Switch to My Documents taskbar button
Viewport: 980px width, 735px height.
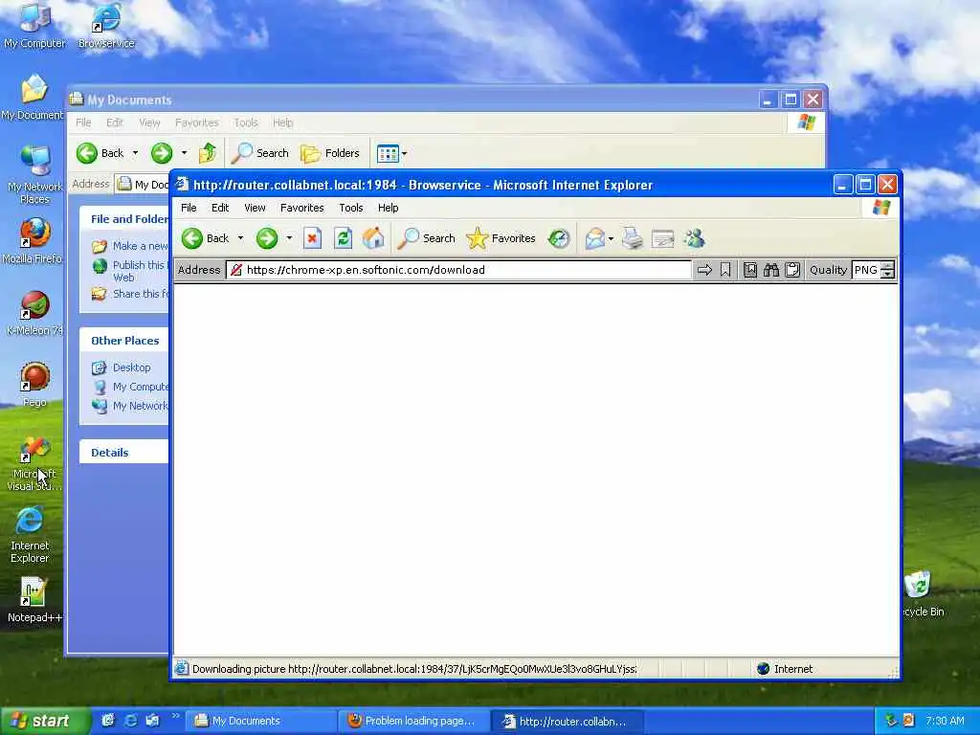261,721
